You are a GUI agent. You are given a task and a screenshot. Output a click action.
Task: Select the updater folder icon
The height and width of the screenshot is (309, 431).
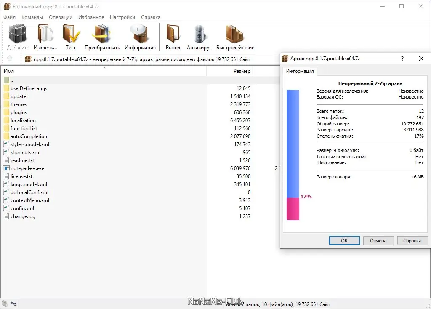7,96
